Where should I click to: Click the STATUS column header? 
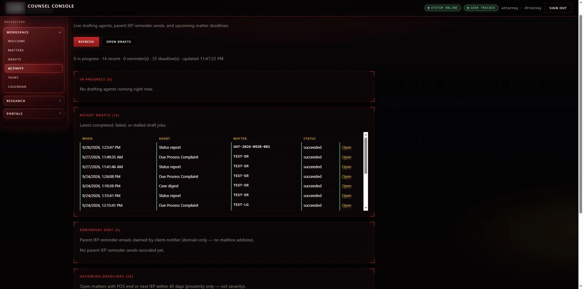click(x=309, y=139)
